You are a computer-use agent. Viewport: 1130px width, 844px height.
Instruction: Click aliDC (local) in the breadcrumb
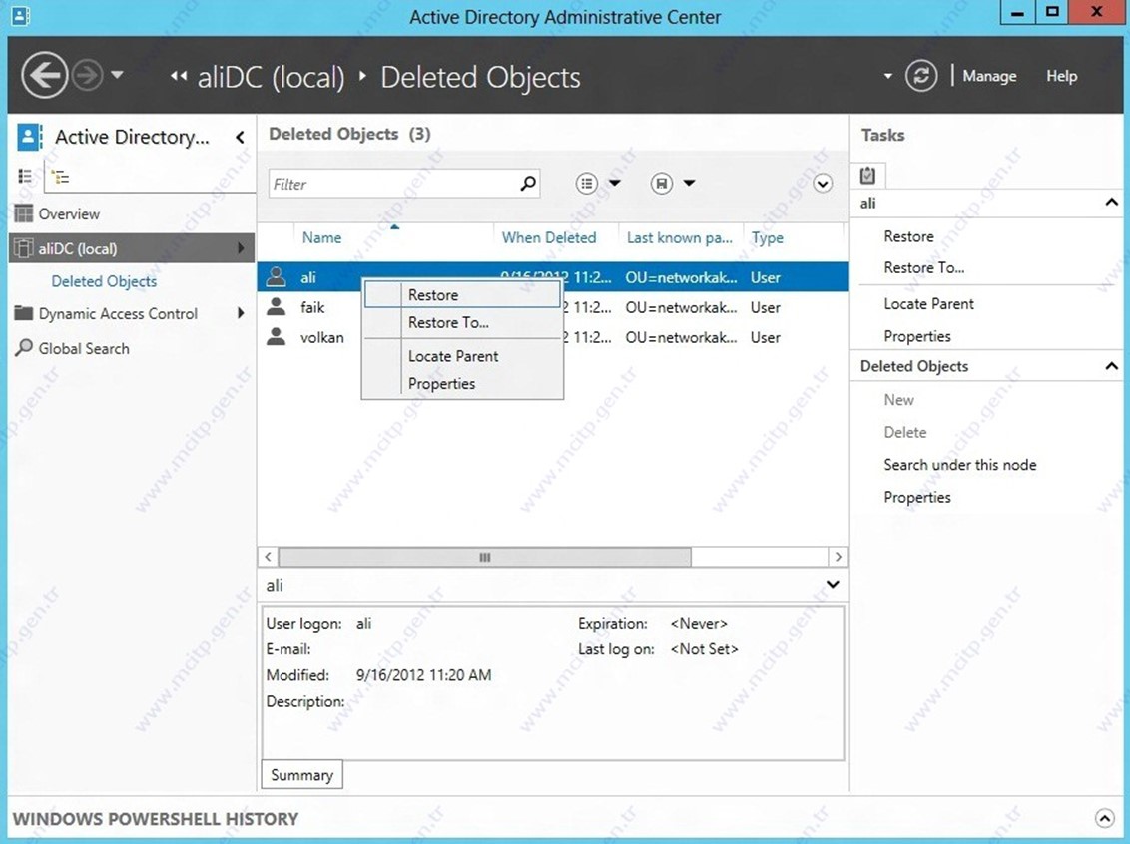point(271,77)
